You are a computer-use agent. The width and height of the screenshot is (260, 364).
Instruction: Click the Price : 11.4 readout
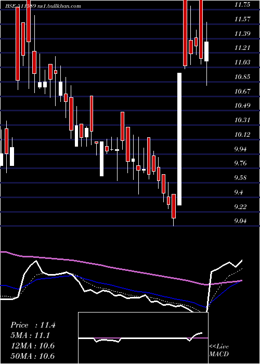click(33, 325)
